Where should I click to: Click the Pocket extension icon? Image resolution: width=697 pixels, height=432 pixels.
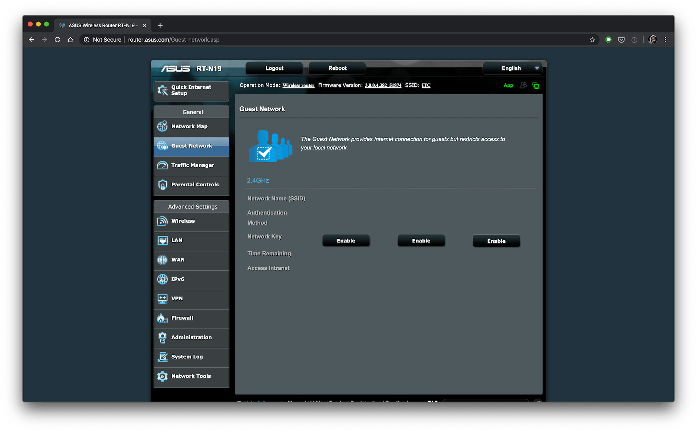click(621, 40)
